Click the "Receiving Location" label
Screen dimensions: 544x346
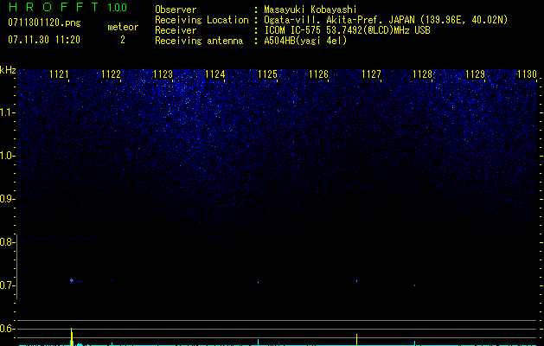(x=202, y=20)
